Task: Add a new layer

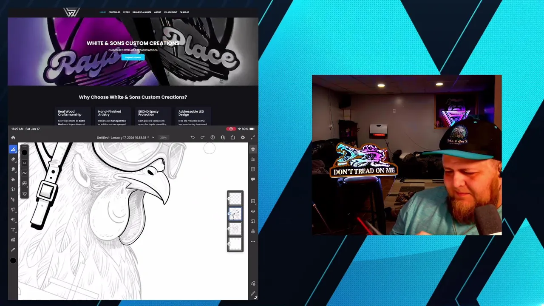Action: pyautogui.click(x=253, y=201)
